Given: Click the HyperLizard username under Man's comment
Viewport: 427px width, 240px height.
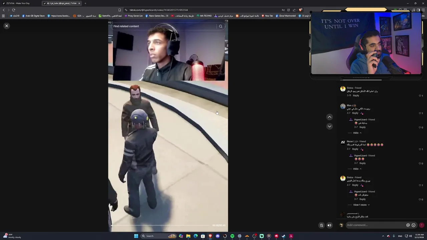Looking at the screenshot, I should click(x=360, y=120).
